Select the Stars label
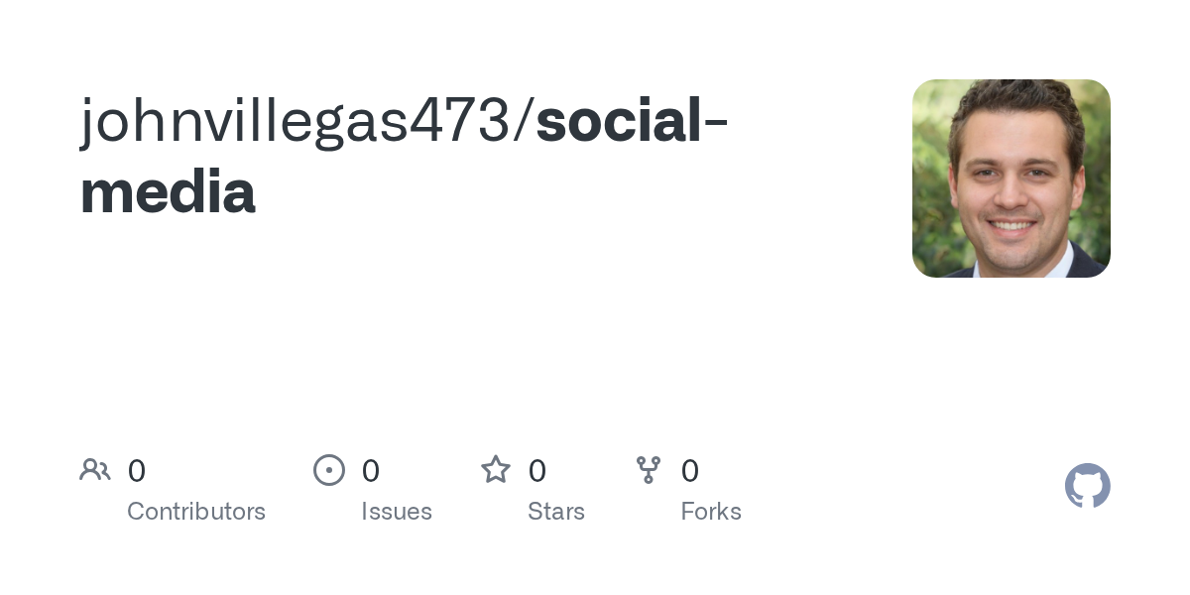This screenshot has height=595, width=1190. pyautogui.click(x=556, y=512)
